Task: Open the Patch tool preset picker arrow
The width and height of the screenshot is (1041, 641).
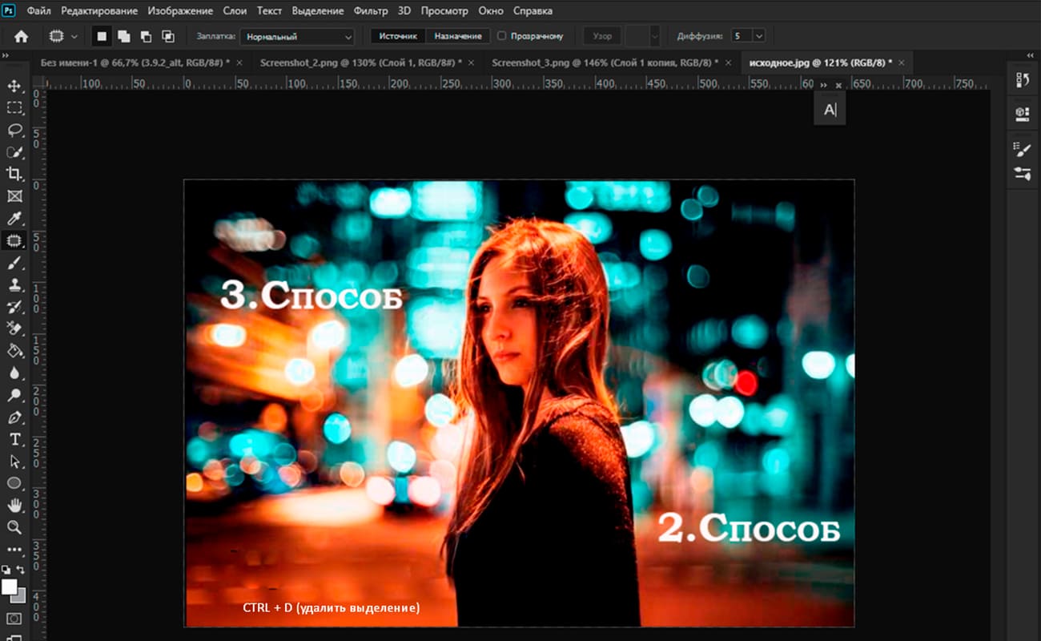Action: 74,36
